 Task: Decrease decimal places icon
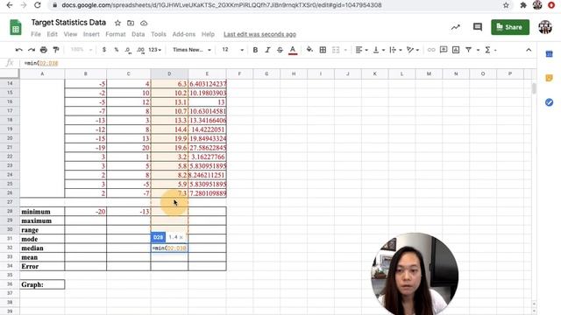point(128,50)
